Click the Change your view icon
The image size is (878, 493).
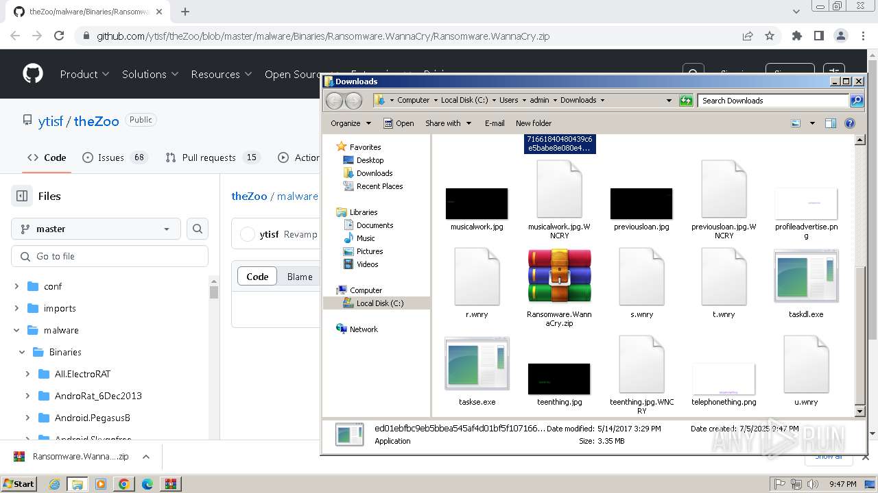coord(796,123)
